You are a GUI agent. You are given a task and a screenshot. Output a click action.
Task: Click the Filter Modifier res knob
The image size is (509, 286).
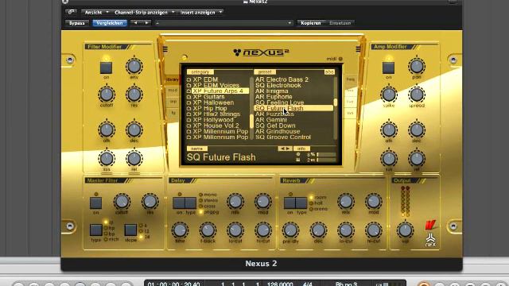pyautogui.click(x=134, y=95)
